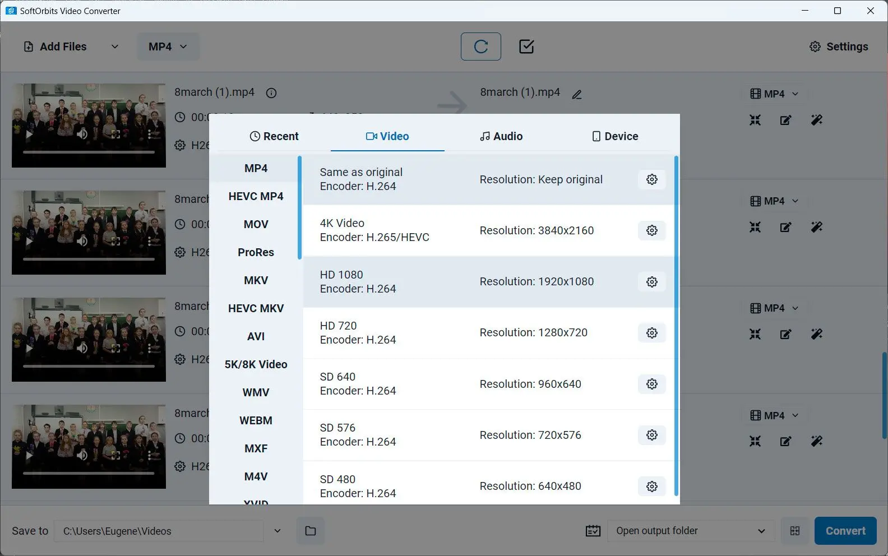
Task: Click the magic wand icon for third video
Action: tap(816, 334)
